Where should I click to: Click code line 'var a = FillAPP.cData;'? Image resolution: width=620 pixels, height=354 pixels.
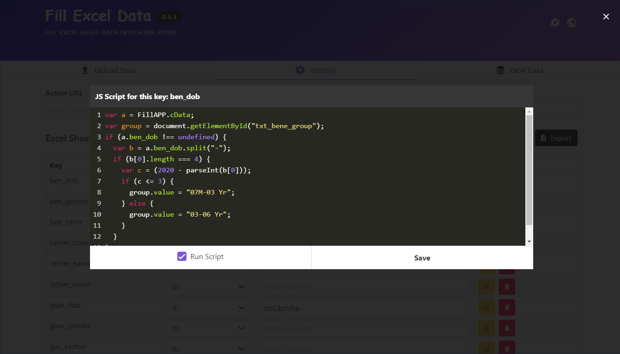(150, 115)
